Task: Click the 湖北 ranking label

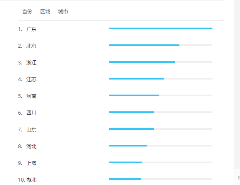Action: [31, 180]
